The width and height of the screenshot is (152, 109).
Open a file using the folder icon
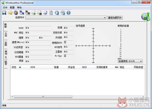tap(10, 13)
